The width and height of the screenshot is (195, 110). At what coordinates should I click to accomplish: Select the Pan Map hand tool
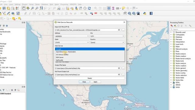pos(23,8)
